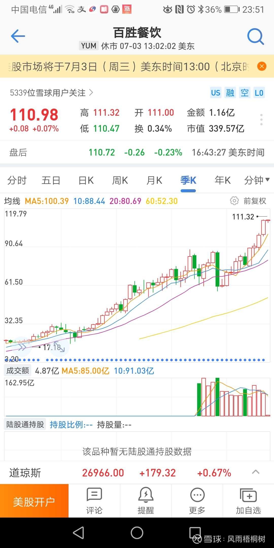The width and height of the screenshot is (274, 548).
Task: Open the 更多 more options menu
Action: click(197, 501)
